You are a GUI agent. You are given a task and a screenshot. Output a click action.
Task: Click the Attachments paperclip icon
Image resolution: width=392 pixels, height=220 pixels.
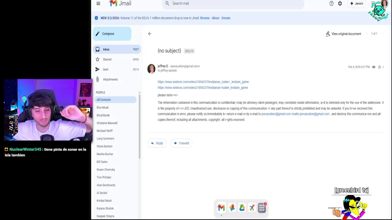click(x=97, y=79)
